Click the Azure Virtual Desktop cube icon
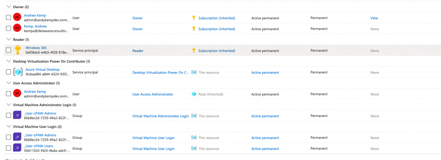Viewport: 441px width, 160px height. pos(17,72)
